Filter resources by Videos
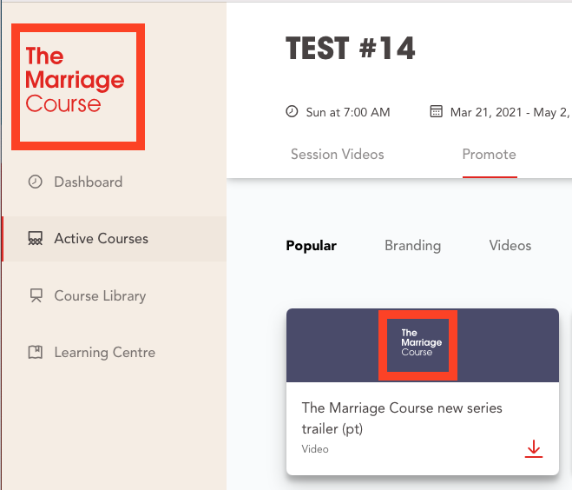Image resolution: width=572 pixels, height=490 pixels. [510, 245]
